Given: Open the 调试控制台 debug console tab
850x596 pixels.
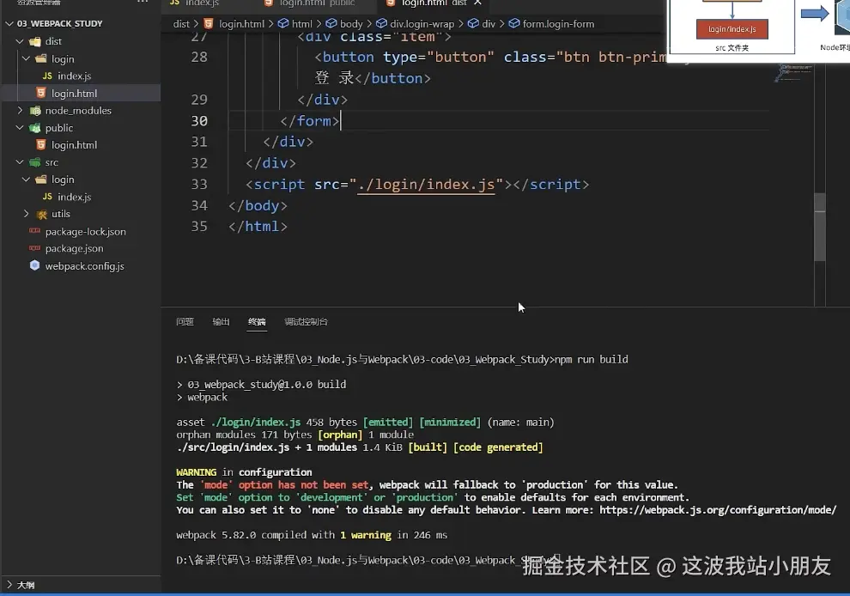Looking at the screenshot, I should (307, 321).
